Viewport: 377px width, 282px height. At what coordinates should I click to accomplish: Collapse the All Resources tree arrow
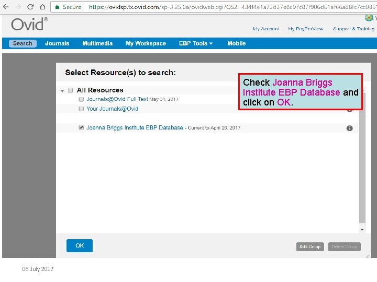click(62, 91)
